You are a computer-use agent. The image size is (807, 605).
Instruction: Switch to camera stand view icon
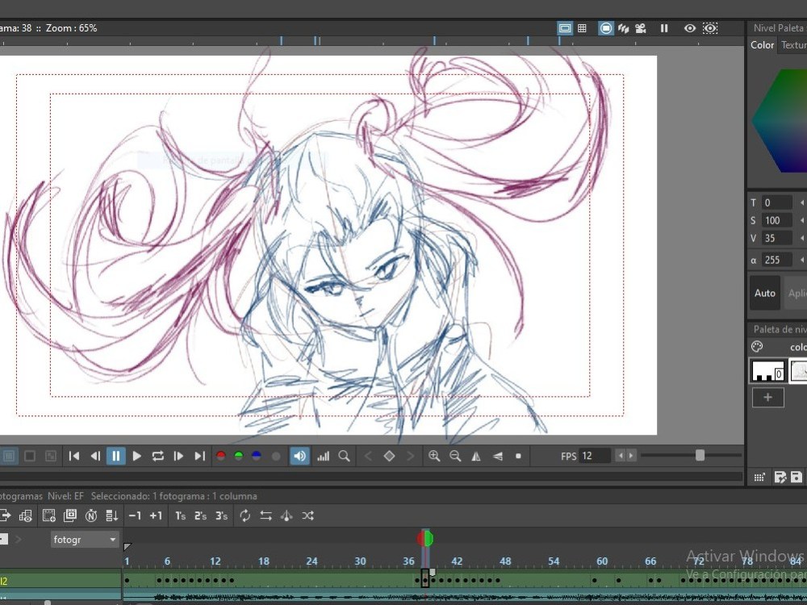tap(606, 28)
